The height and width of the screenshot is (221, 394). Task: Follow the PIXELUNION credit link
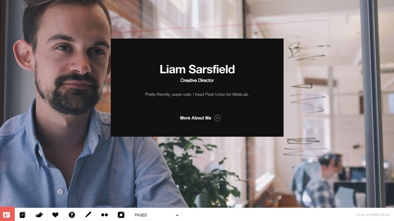click(379, 215)
